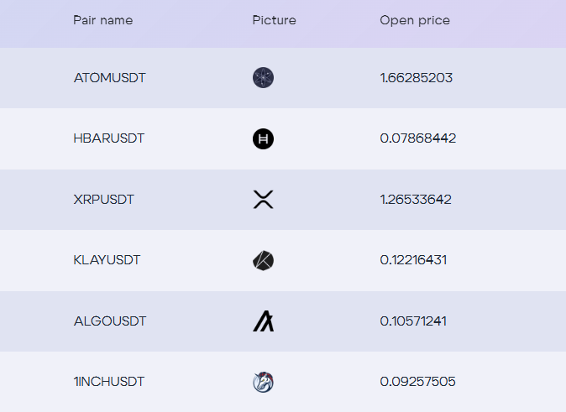This screenshot has height=412, width=566.
Task: Choose the ALGOUSDT pair name
Action: [110, 321]
